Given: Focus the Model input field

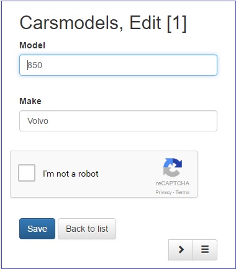Looking at the screenshot, I should click(118, 65).
